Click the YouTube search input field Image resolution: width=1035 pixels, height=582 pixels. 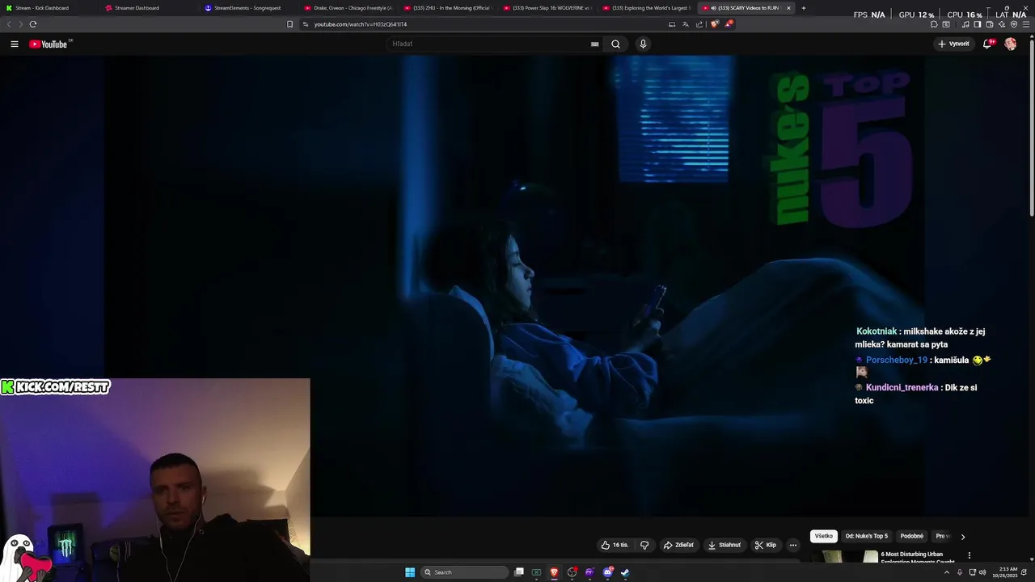(488, 44)
